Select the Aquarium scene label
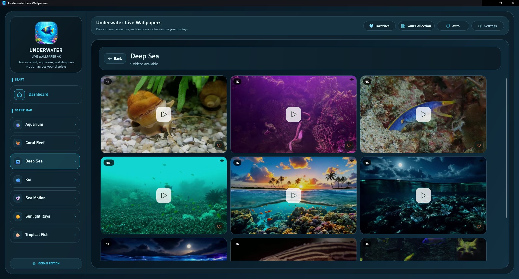The width and height of the screenshot is (519, 279). (x=34, y=124)
